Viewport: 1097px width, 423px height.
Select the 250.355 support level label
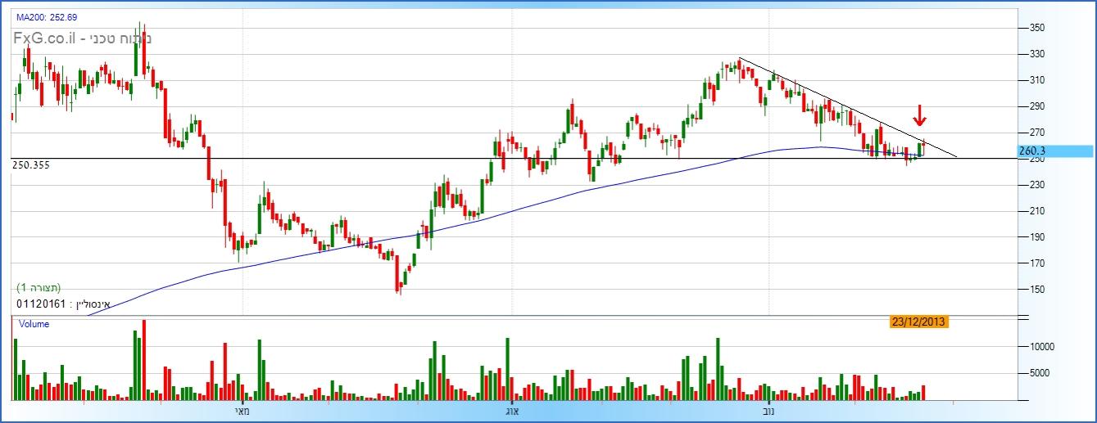pos(32,165)
